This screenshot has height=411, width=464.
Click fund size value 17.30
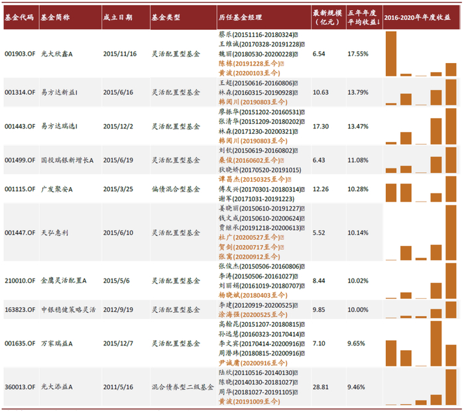pos(320,127)
